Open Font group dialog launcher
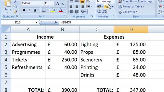 (x=65, y=16)
